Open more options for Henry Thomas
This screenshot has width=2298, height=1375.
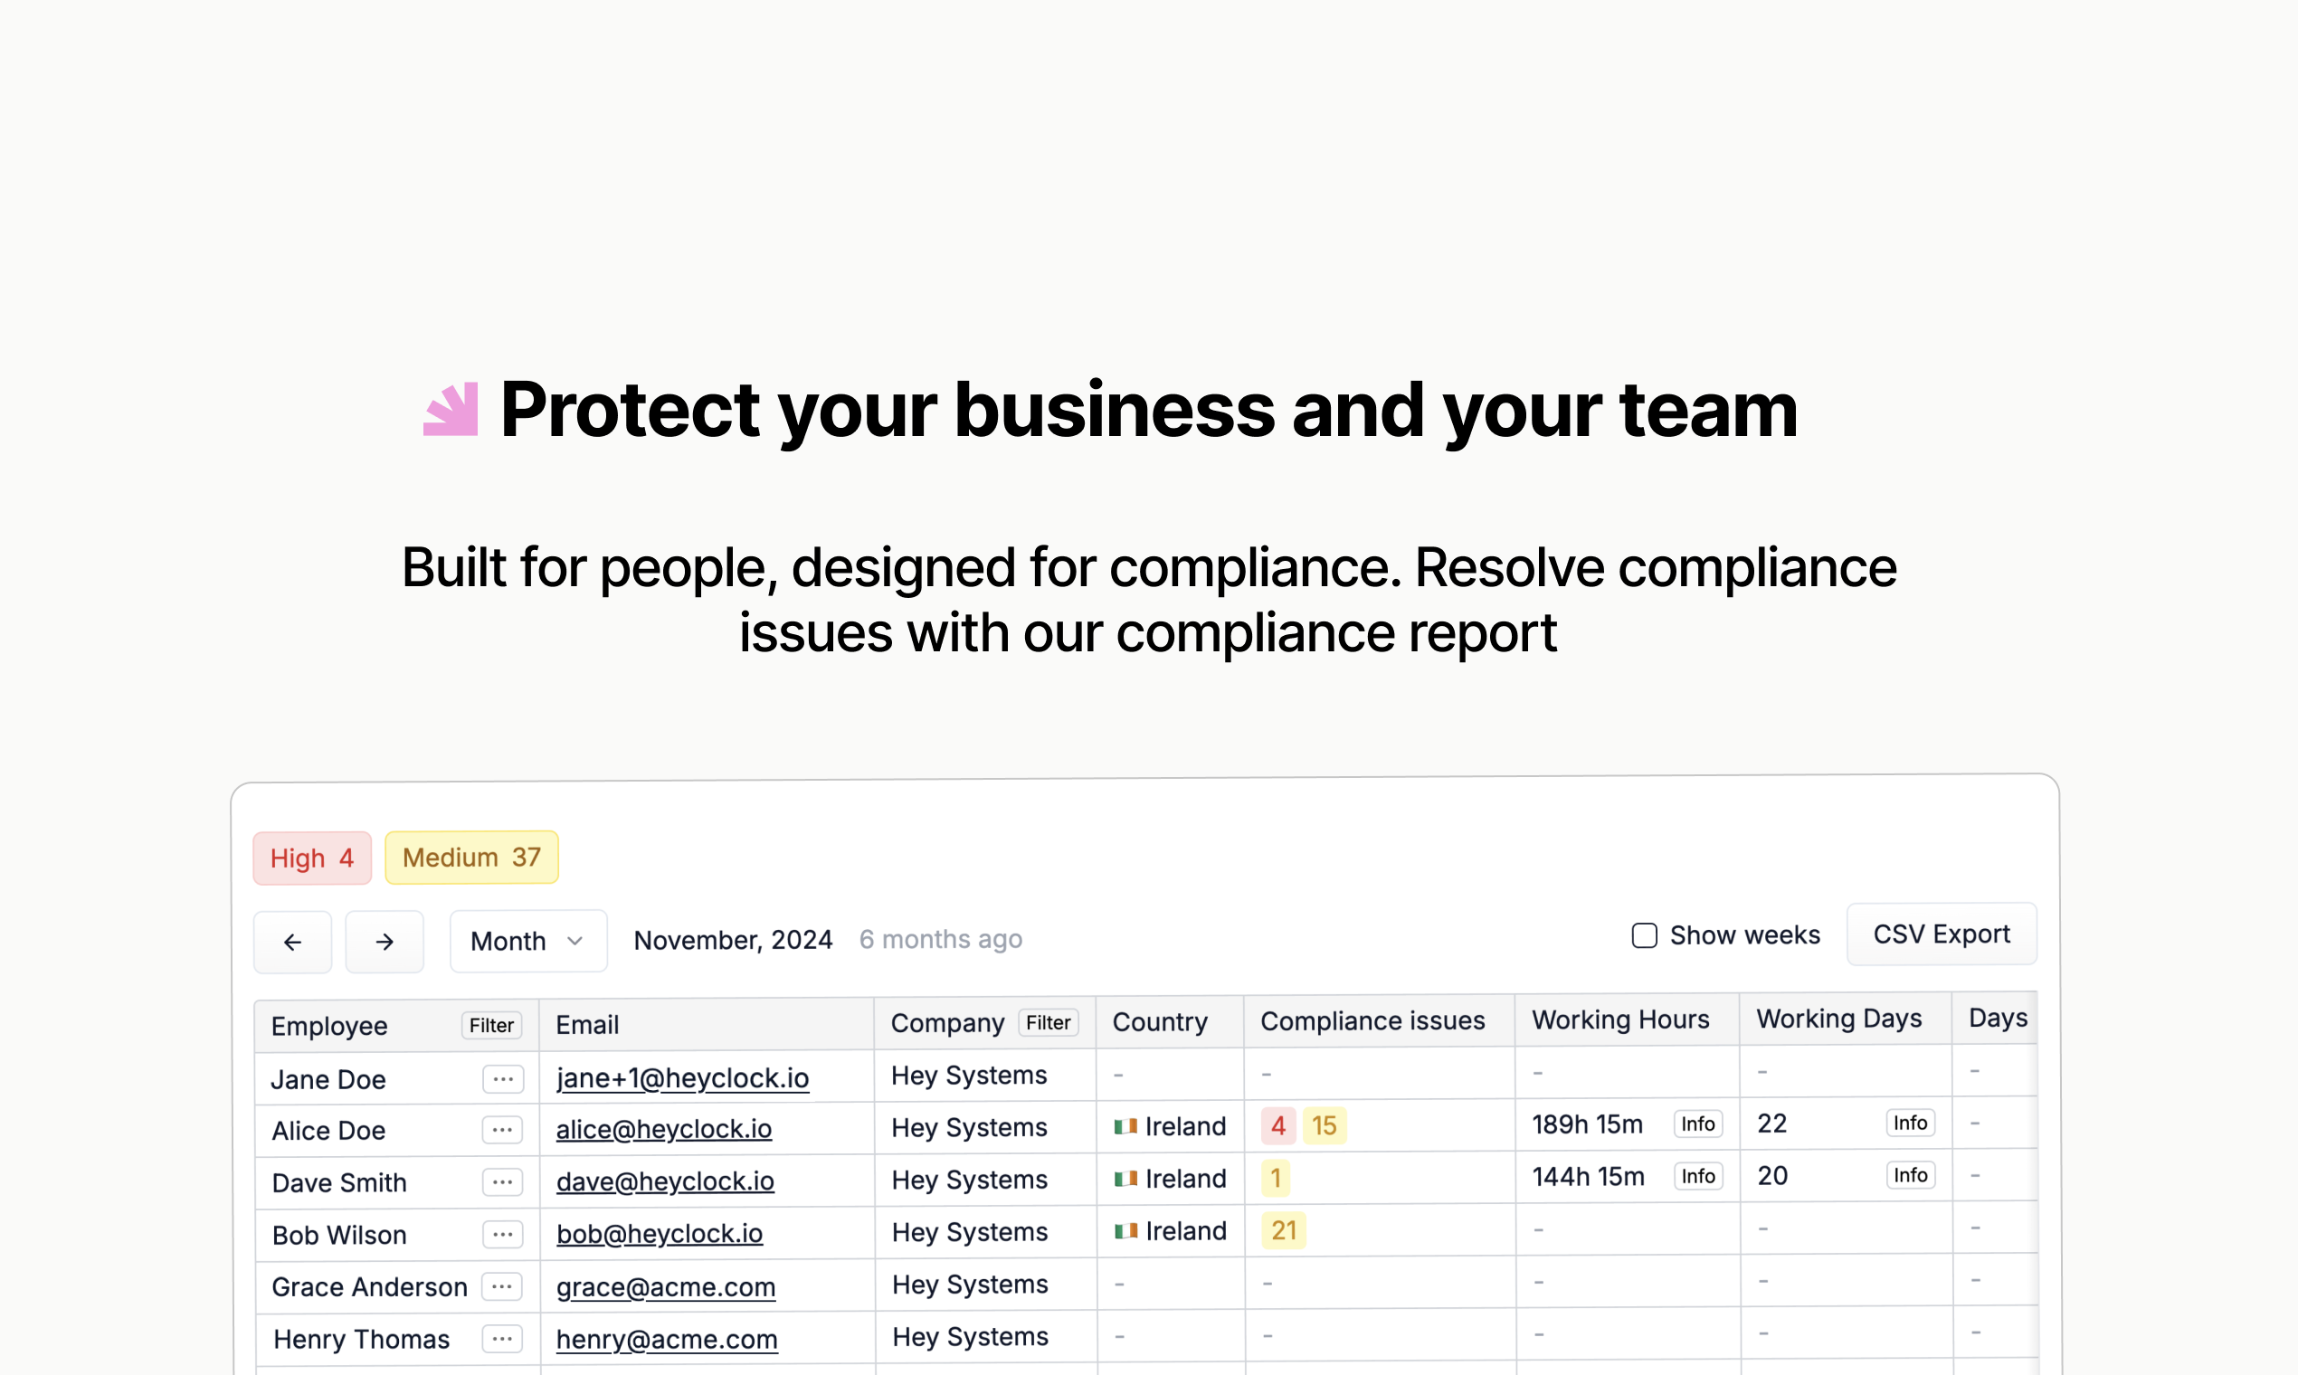point(503,1339)
